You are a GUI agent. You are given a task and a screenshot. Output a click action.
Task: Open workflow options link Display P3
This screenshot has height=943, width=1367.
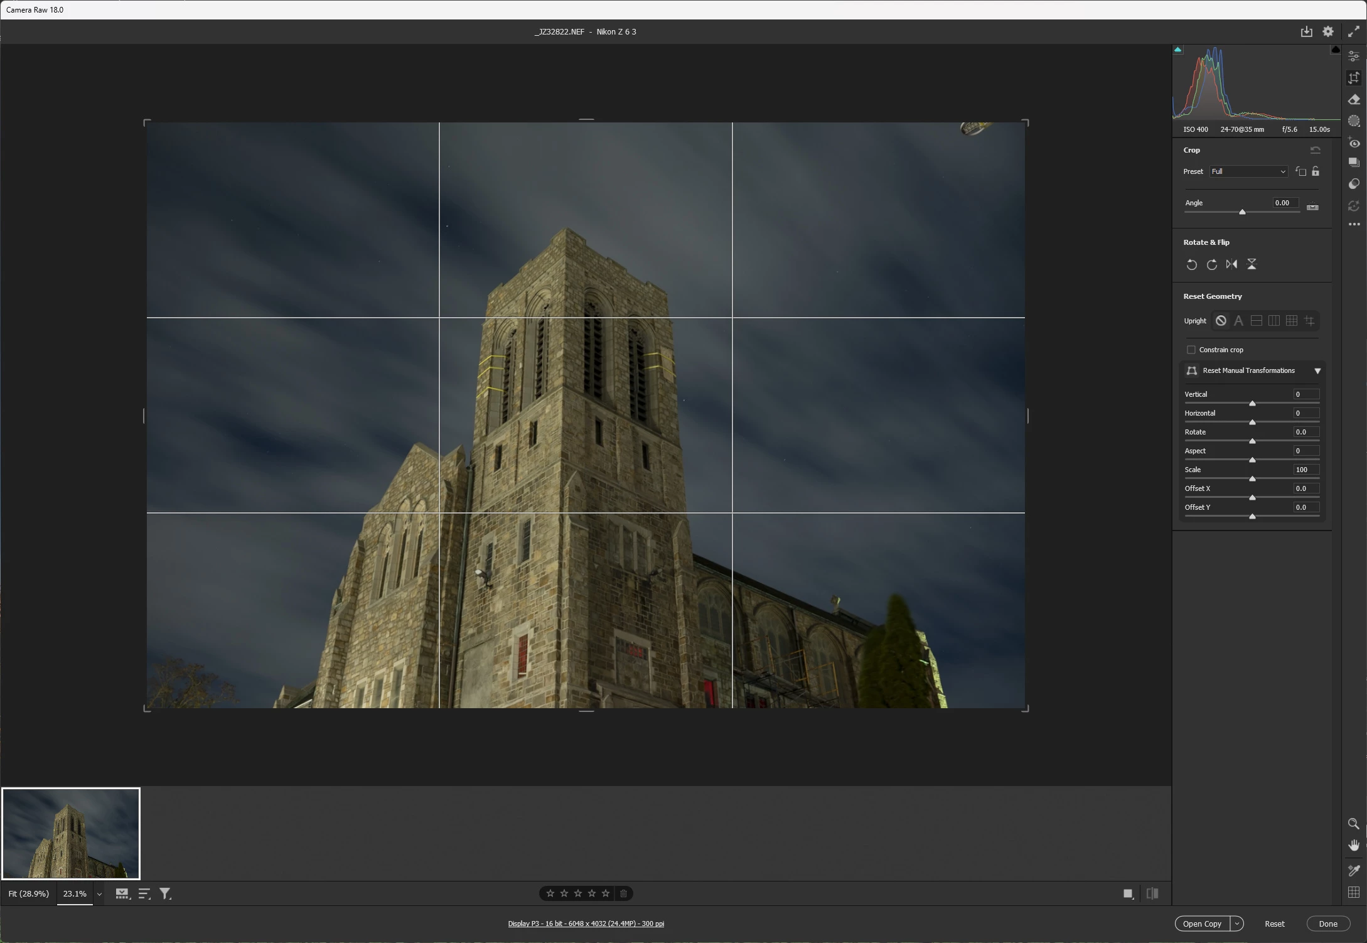tap(586, 924)
